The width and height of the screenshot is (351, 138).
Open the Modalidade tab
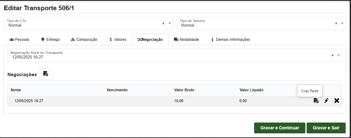point(186,40)
